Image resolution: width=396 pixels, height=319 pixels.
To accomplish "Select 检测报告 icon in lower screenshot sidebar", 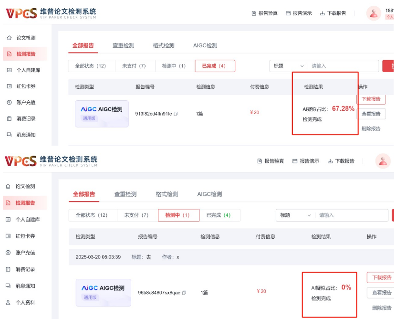I will coord(8,203).
